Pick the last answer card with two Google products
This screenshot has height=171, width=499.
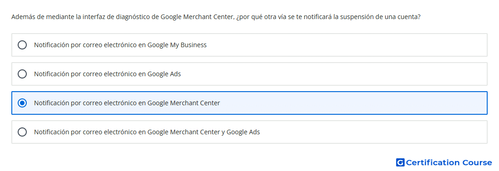click(249, 132)
